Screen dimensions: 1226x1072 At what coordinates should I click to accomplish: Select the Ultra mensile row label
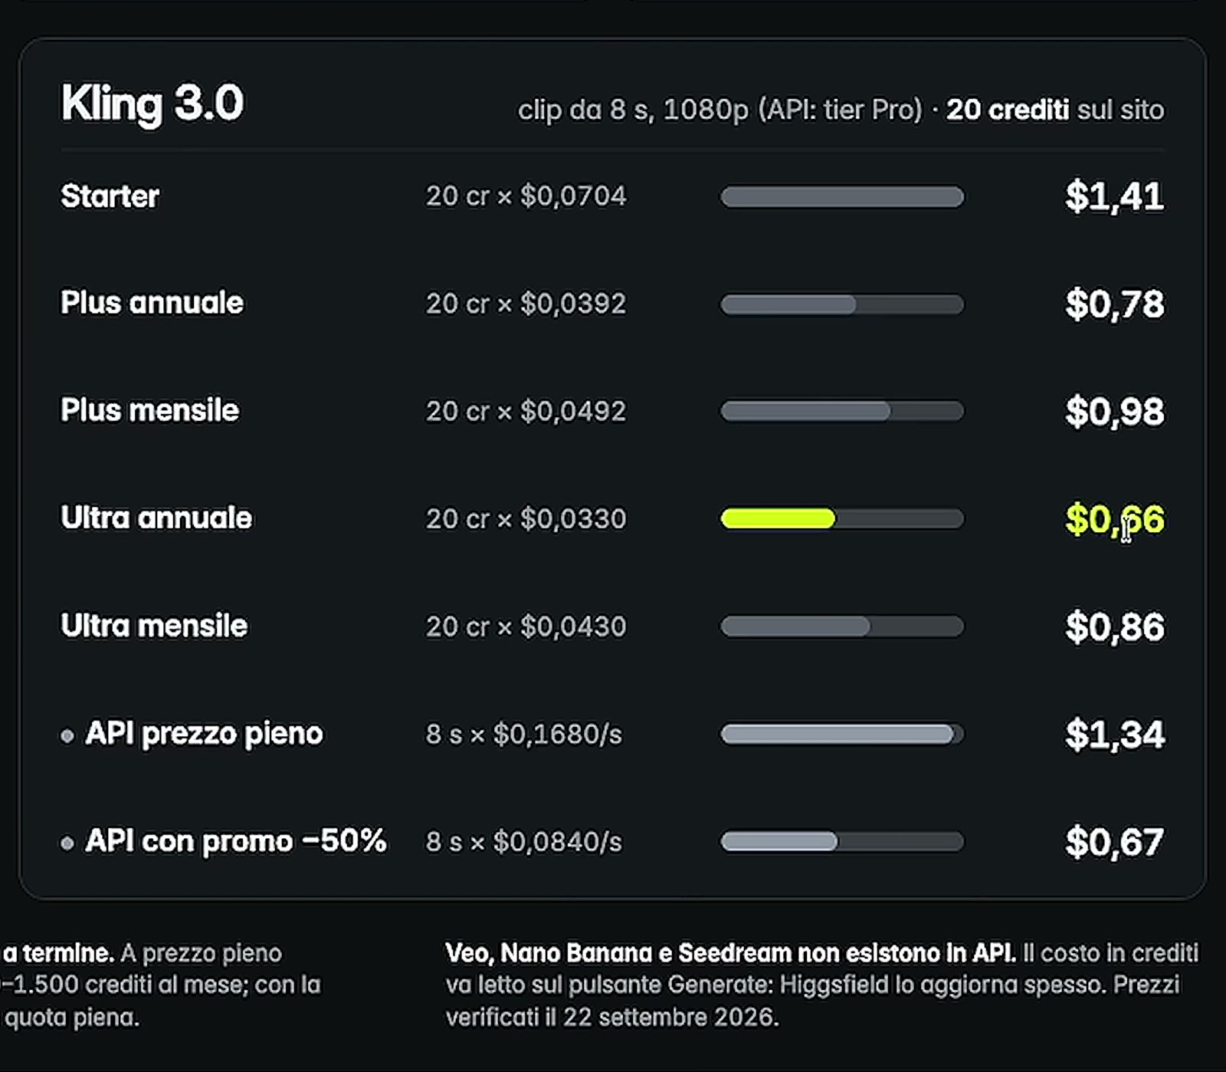pos(154,626)
